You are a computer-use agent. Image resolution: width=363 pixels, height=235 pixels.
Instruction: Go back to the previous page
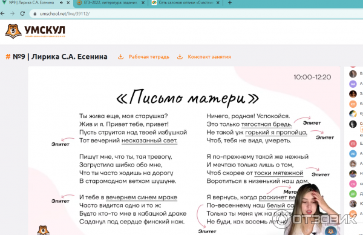coord(2,14)
